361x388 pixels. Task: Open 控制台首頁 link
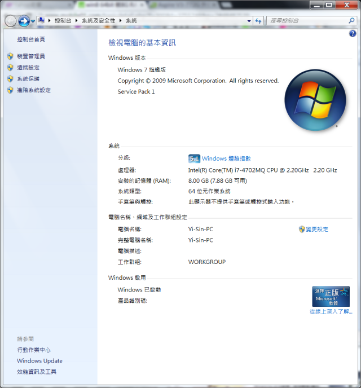click(31, 39)
